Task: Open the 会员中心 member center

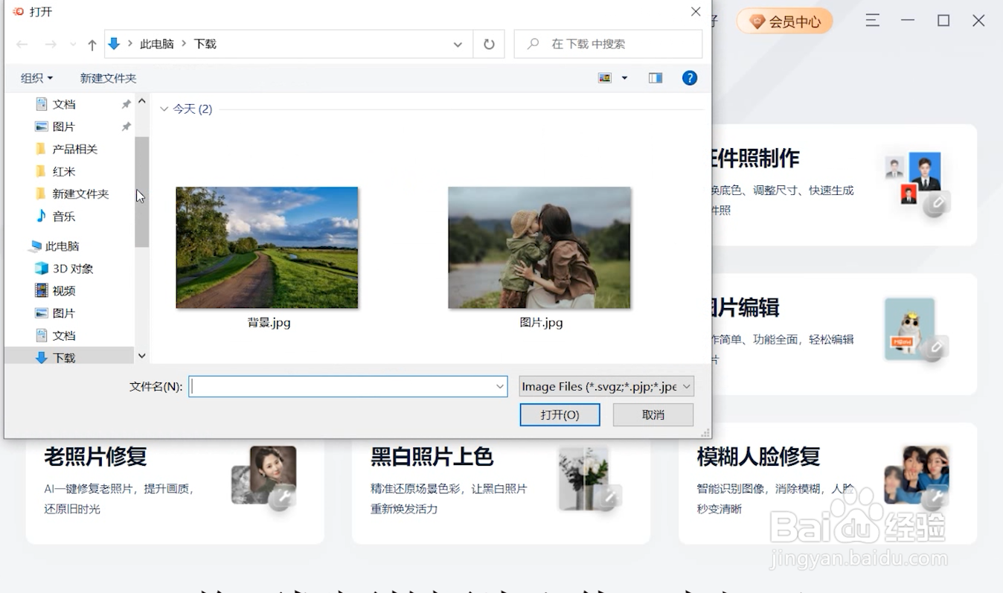Action: tap(784, 21)
